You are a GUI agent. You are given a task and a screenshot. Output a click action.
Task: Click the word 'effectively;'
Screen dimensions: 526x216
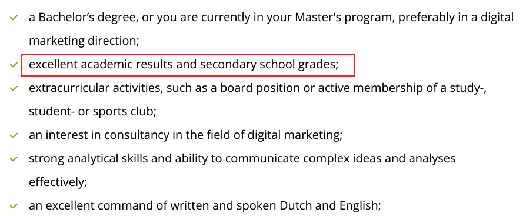(58, 182)
